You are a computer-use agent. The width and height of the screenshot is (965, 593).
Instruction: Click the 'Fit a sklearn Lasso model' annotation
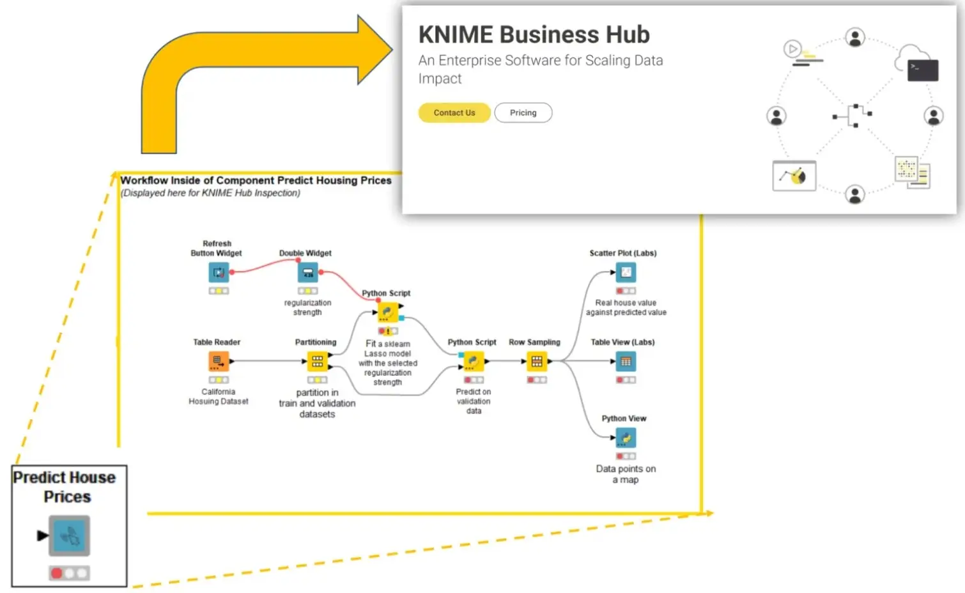(388, 363)
